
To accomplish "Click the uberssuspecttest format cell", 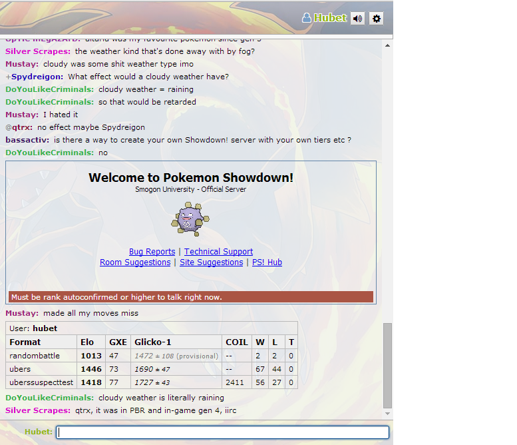I will point(41,382).
